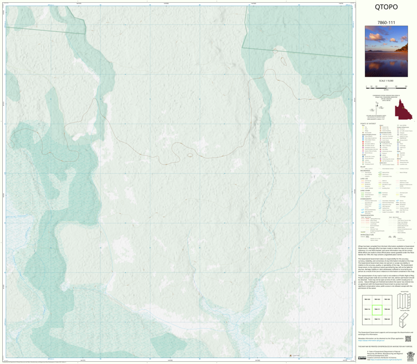The height and width of the screenshot is (364, 417).
Task: Click the black-and-white scale bar
Action: [386, 87]
